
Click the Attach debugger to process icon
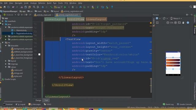84,7
